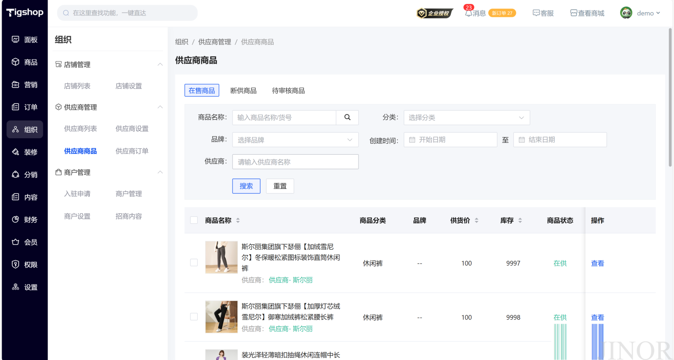Sort by 库存 column arrows
The image size is (674, 360).
tap(520, 220)
